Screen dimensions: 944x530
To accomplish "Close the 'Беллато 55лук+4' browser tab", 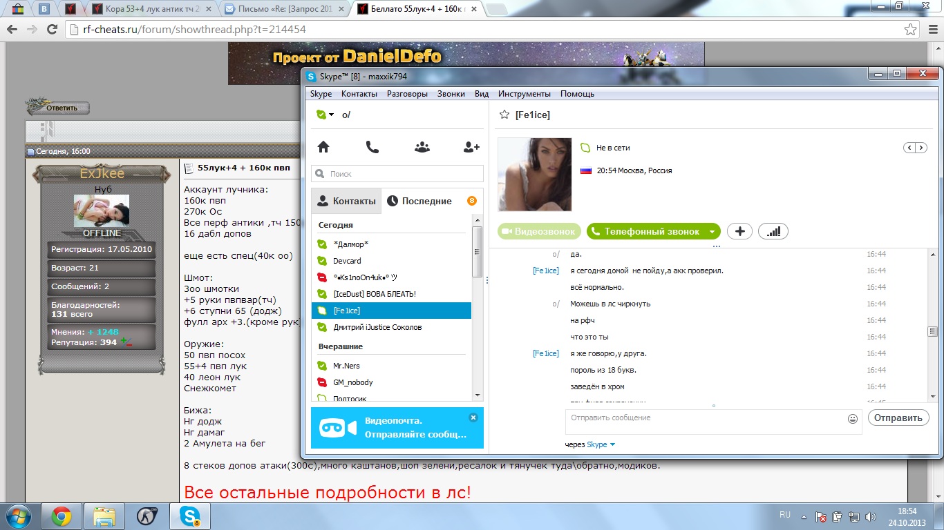I will click(475, 9).
